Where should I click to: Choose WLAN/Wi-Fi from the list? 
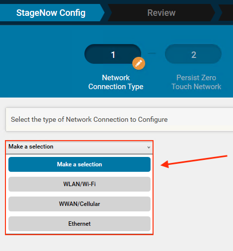click(79, 184)
